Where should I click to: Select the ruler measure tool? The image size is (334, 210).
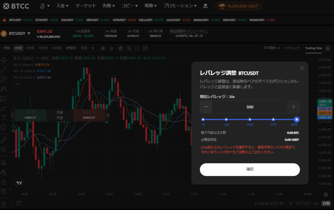click(x=4, y=140)
